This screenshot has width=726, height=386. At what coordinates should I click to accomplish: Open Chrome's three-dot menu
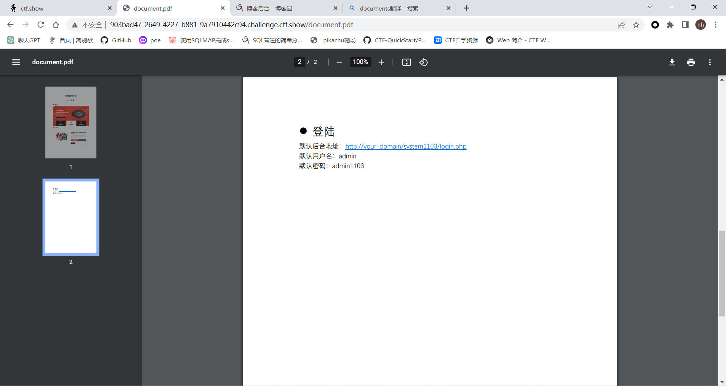(x=715, y=25)
